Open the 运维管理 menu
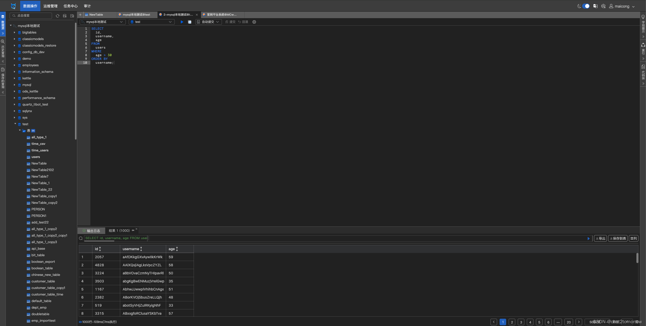This screenshot has height=326, width=646. [50, 6]
